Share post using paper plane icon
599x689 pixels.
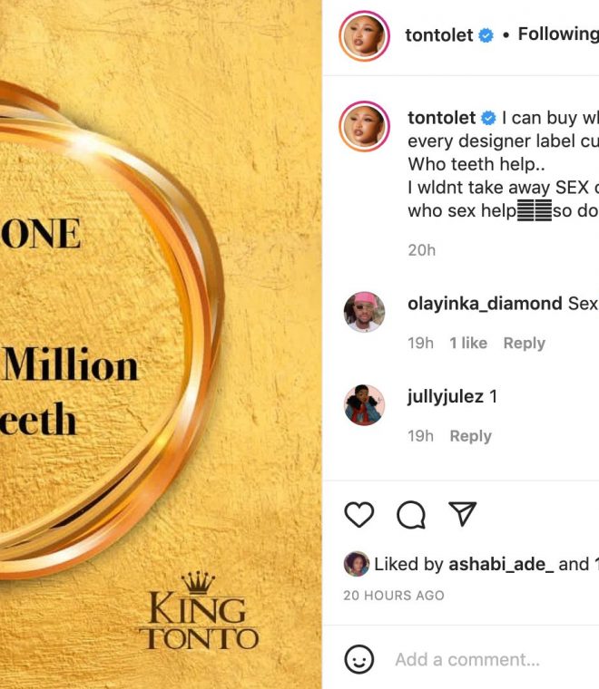(x=463, y=515)
